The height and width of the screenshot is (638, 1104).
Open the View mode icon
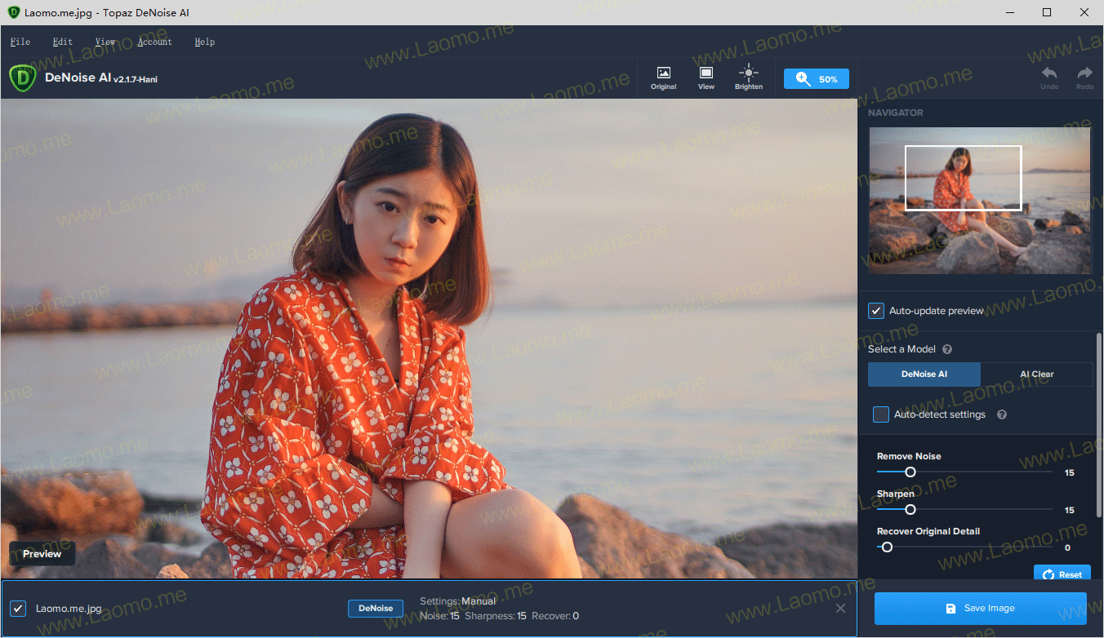(x=706, y=78)
